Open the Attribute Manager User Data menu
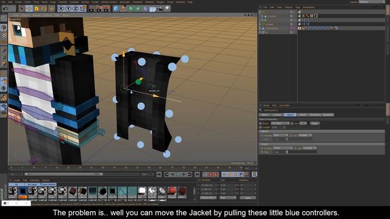 point(285,105)
